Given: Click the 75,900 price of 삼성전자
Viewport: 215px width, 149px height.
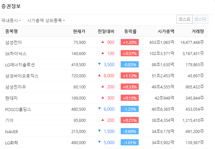Looking at the screenshot, I should coord(80,43).
